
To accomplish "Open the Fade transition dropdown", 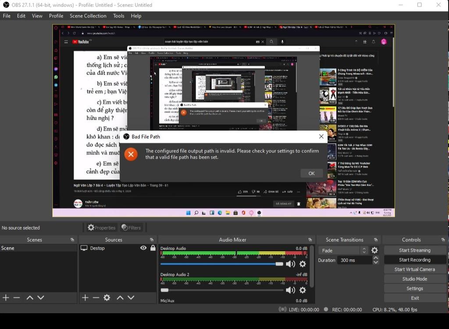I will coord(343,251).
